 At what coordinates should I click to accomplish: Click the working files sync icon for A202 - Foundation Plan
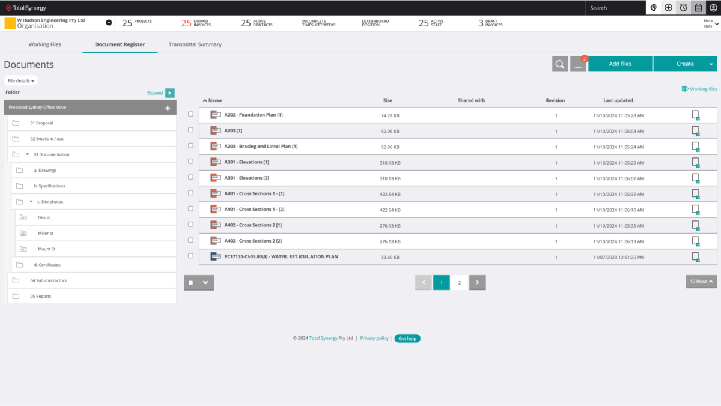pos(695,115)
